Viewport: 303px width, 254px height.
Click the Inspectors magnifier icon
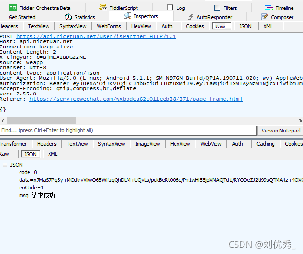pyautogui.click(x=127, y=16)
